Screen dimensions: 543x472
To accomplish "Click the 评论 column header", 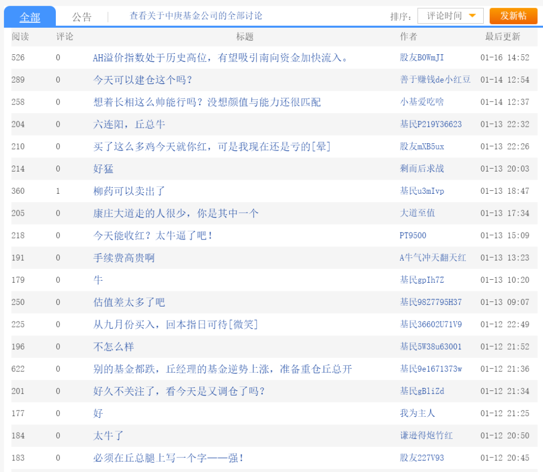I will [x=65, y=36].
